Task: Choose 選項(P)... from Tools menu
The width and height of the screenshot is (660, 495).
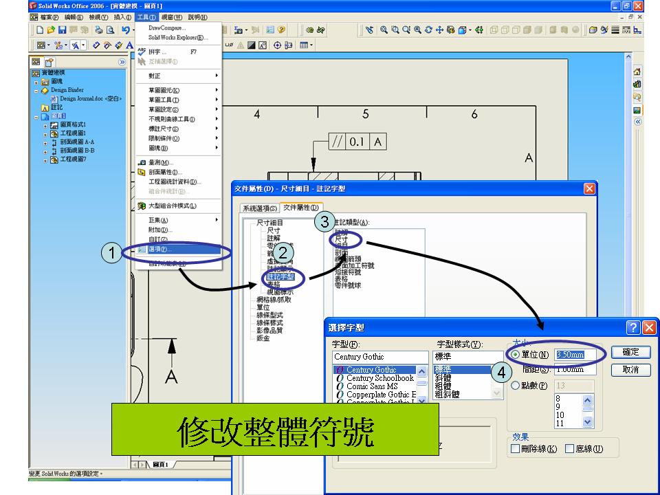Action: (x=179, y=249)
